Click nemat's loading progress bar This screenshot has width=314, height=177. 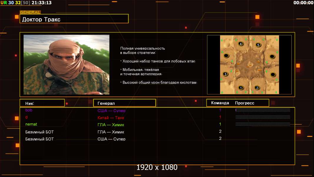(263, 124)
